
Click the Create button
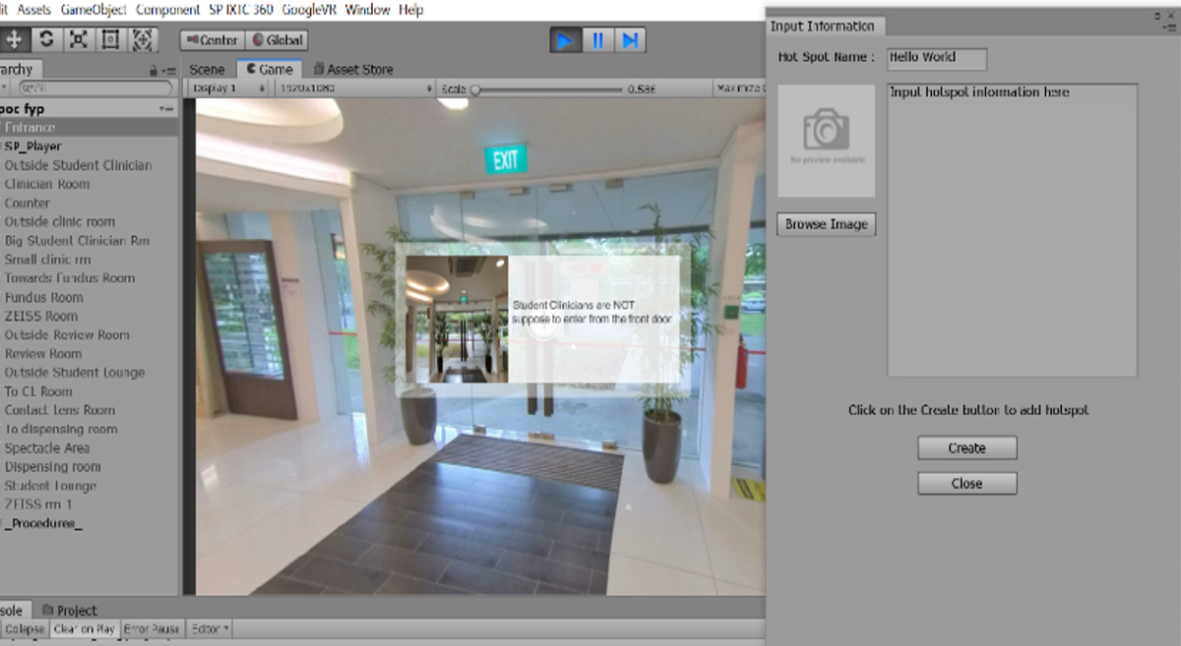(x=966, y=448)
